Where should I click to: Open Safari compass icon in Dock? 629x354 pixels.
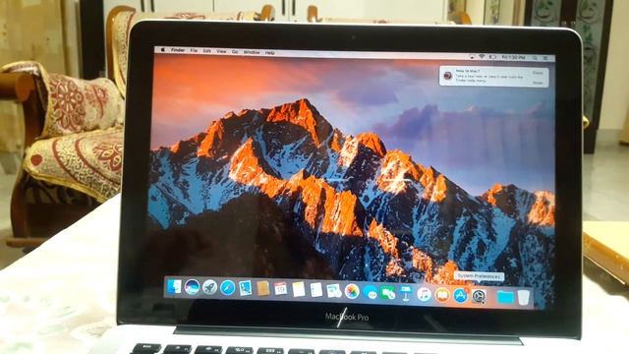point(227,288)
